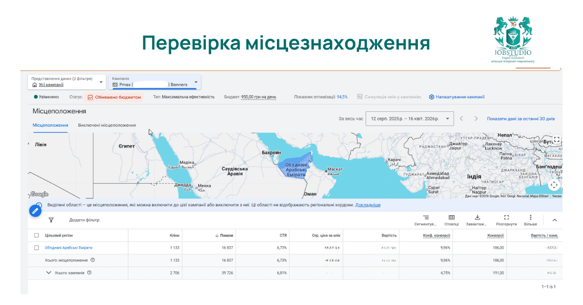The height and width of the screenshot is (305, 583).
Task: Sort by the Кліки column header
Action: tap(174, 236)
